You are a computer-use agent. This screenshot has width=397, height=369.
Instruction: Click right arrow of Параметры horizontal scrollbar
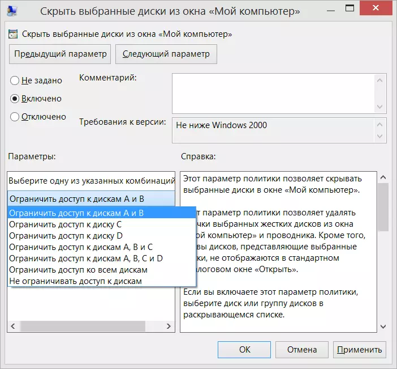pyautogui.click(x=168, y=326)
